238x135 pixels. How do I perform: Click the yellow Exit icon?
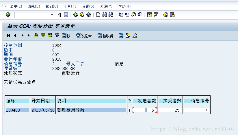tap(82, 15)
